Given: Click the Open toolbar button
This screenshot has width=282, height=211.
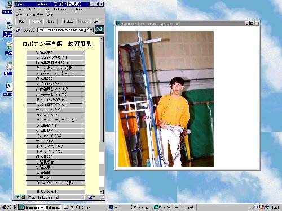Looking at the screenshot, I should point(97,21).
